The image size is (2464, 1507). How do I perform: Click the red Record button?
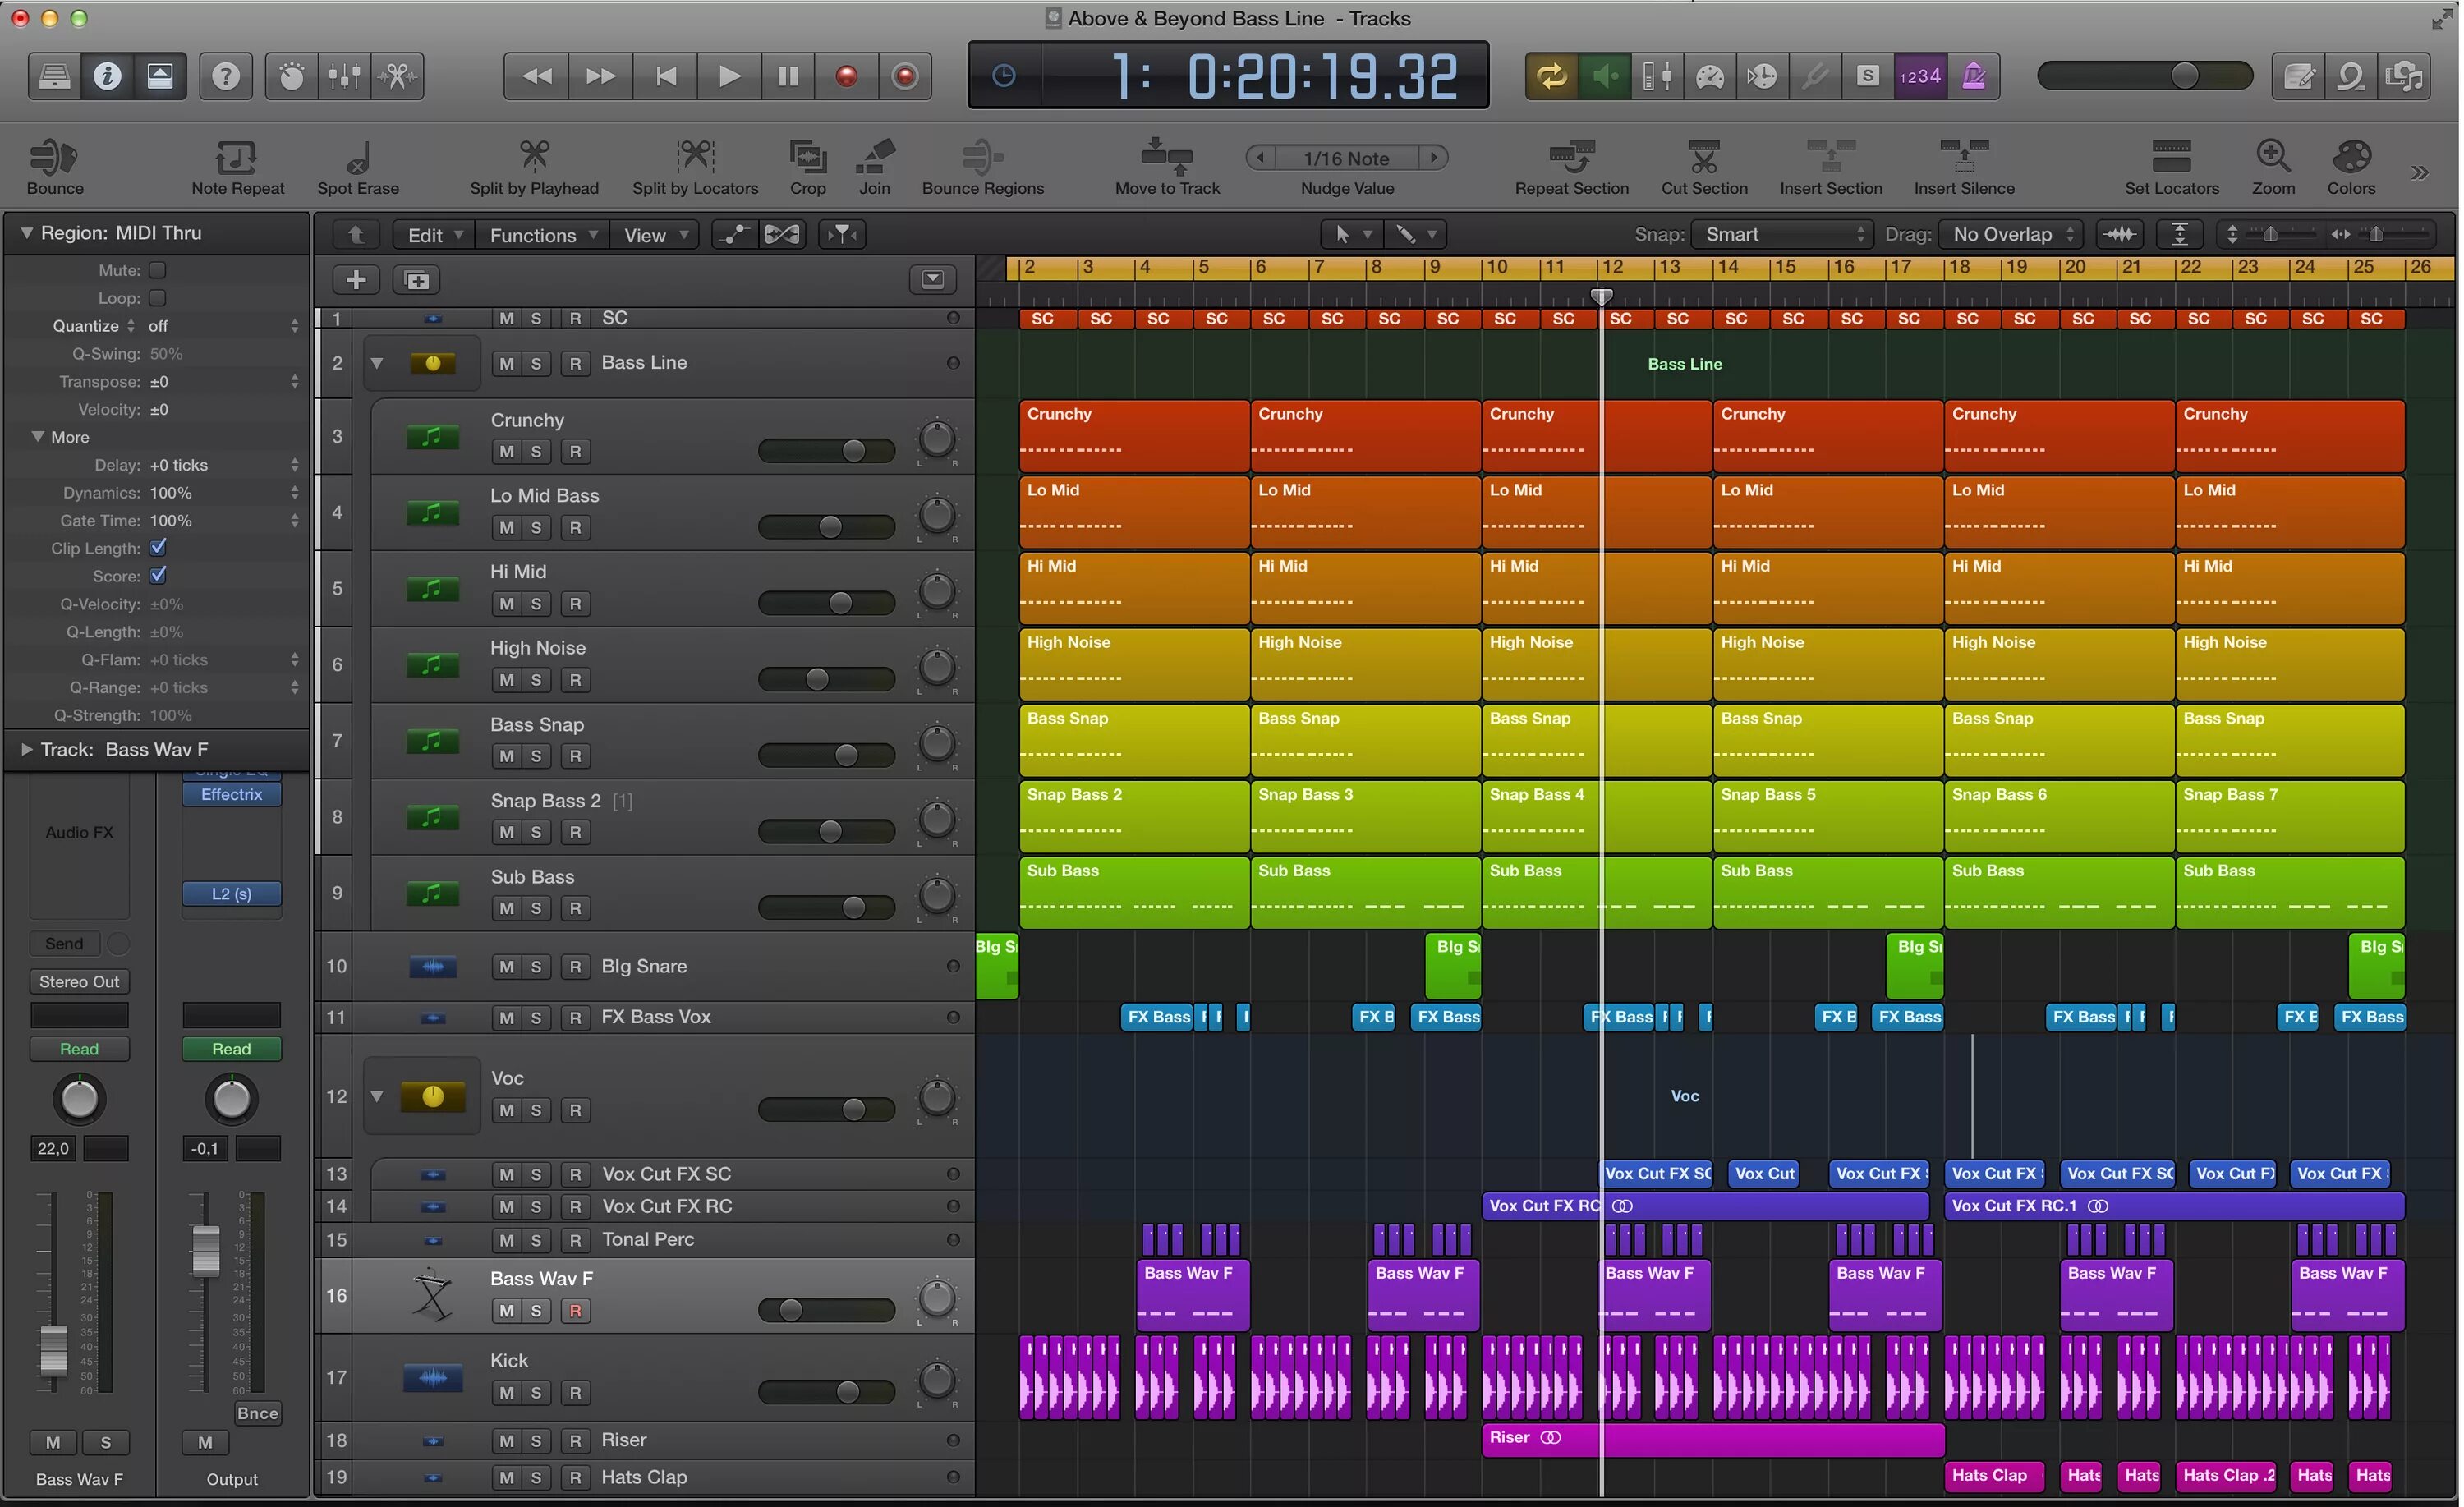click(x=847, y=76)
